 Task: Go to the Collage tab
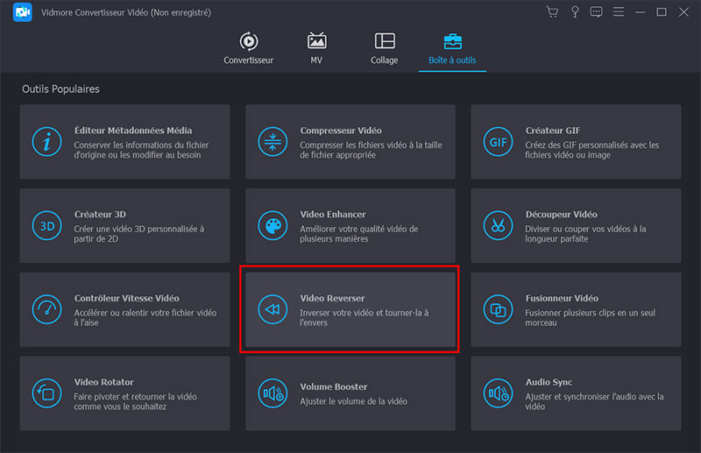384,49
